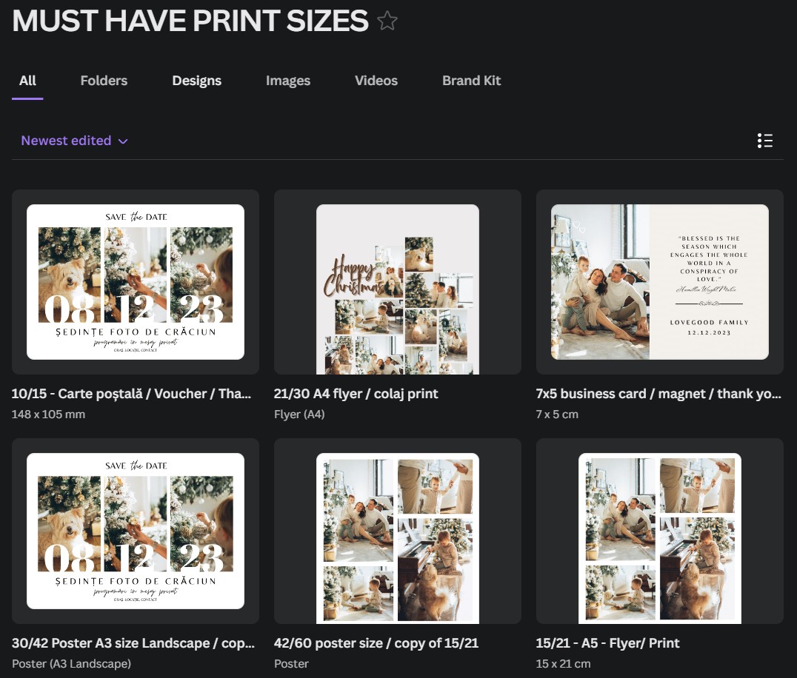
Task: Click the 42/60 poster size title
Action: [x=376, y=643]
